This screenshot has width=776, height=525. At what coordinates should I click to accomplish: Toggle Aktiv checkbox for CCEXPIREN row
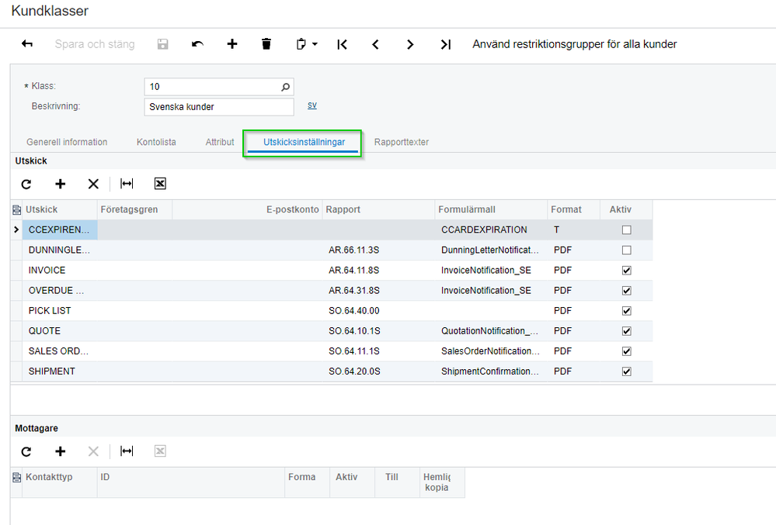click(x=627, y=230)
